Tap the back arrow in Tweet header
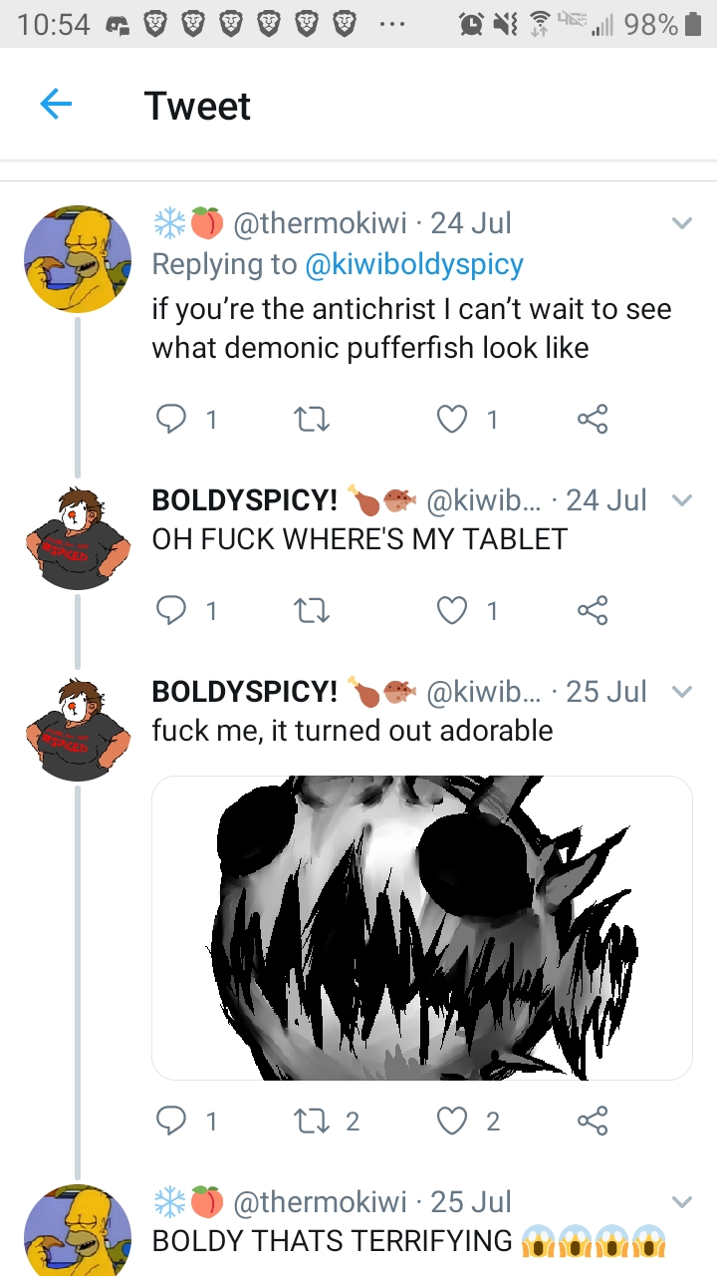The image size is (717, 1276). pyautogui.click(x=56, y=105)
